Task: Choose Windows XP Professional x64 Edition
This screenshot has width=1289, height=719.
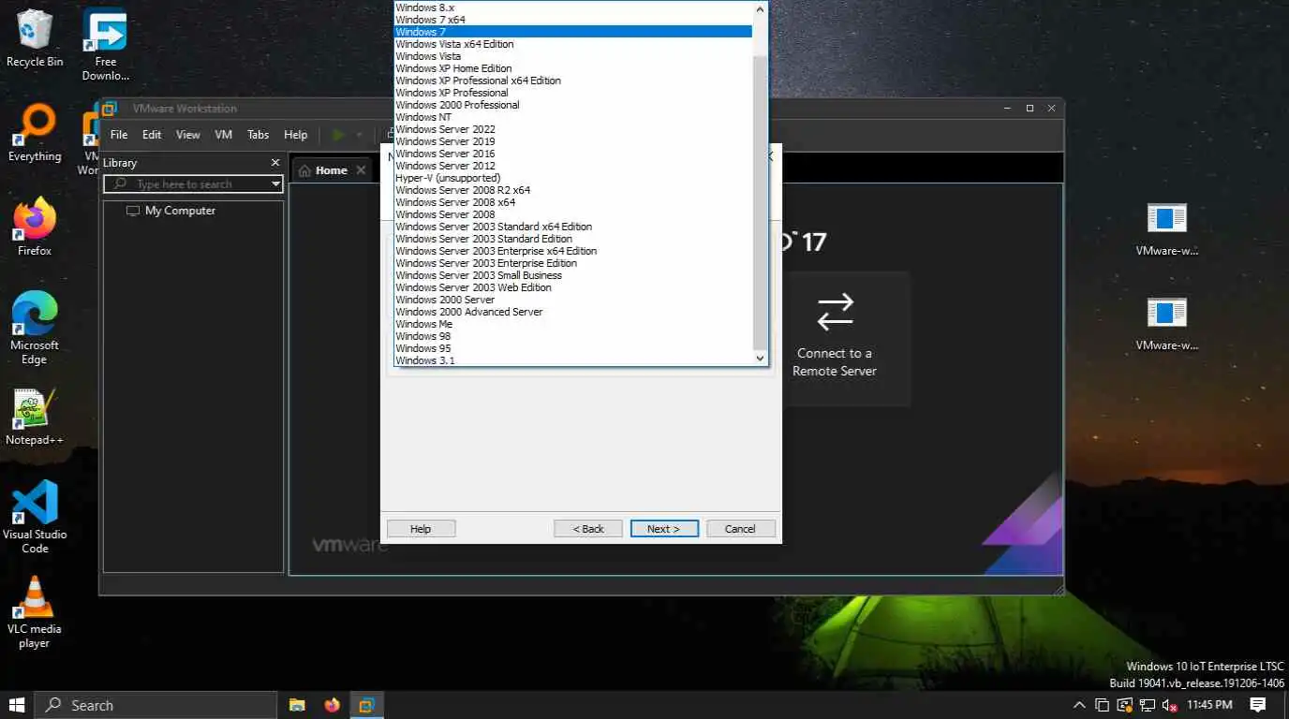Action: pyautogui.click(x=572, y=81)
